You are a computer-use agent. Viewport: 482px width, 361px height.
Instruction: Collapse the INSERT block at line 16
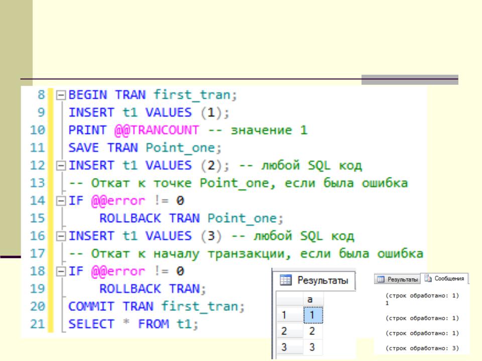(61, 236)
